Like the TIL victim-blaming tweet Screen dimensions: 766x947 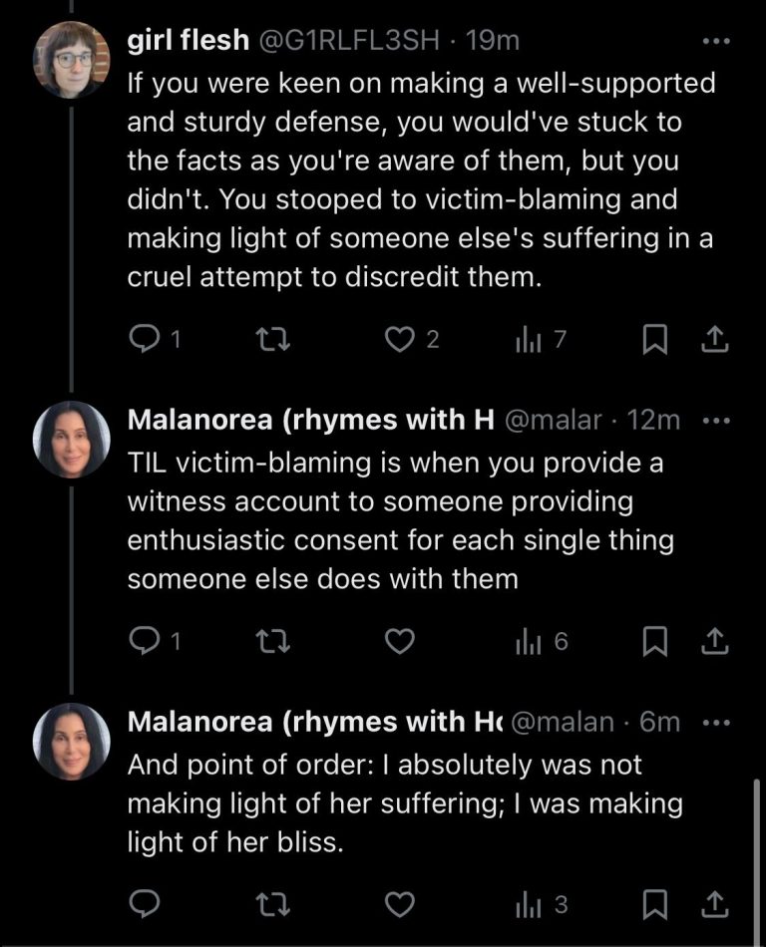(400, 642)
